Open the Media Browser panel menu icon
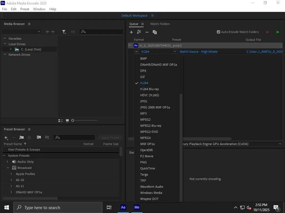Viewport: 285px width, 213px height. (29, 24)
